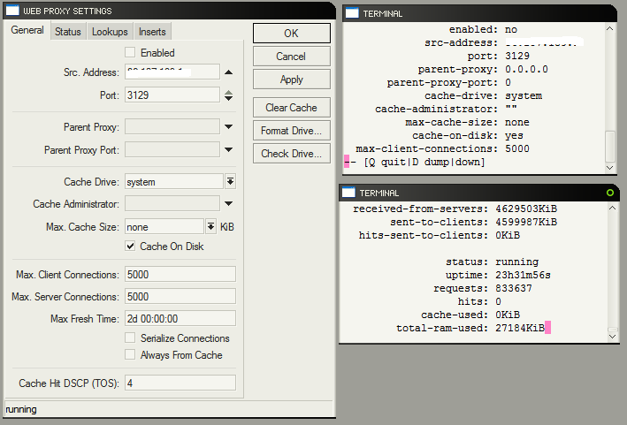Toggle the Enabled checkbox
This screenshot has width=627, height=425.
(x=130, y=52)
